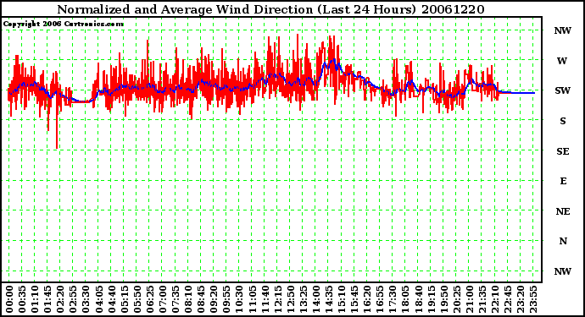Select the 07:35 time label

(175, 299)
